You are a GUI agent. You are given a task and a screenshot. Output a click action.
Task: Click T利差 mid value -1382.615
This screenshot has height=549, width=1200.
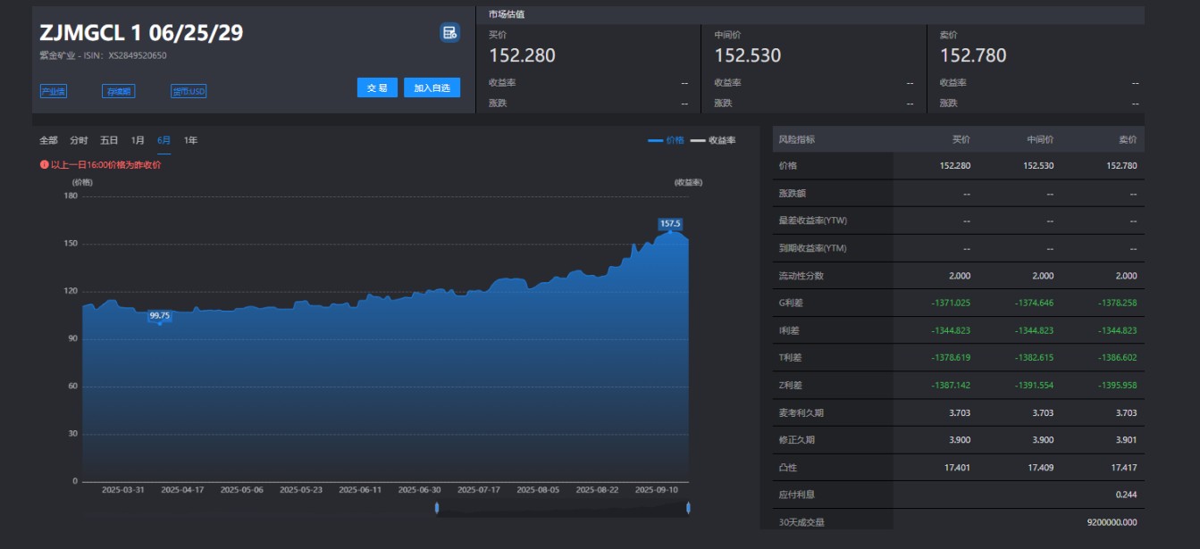tap(1034, 358)
